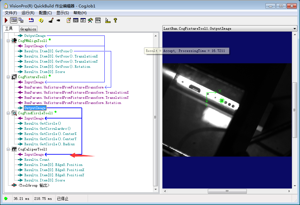Click the yellow circular reset arrow icon
The image size is (300, 205).
point(41,20)
